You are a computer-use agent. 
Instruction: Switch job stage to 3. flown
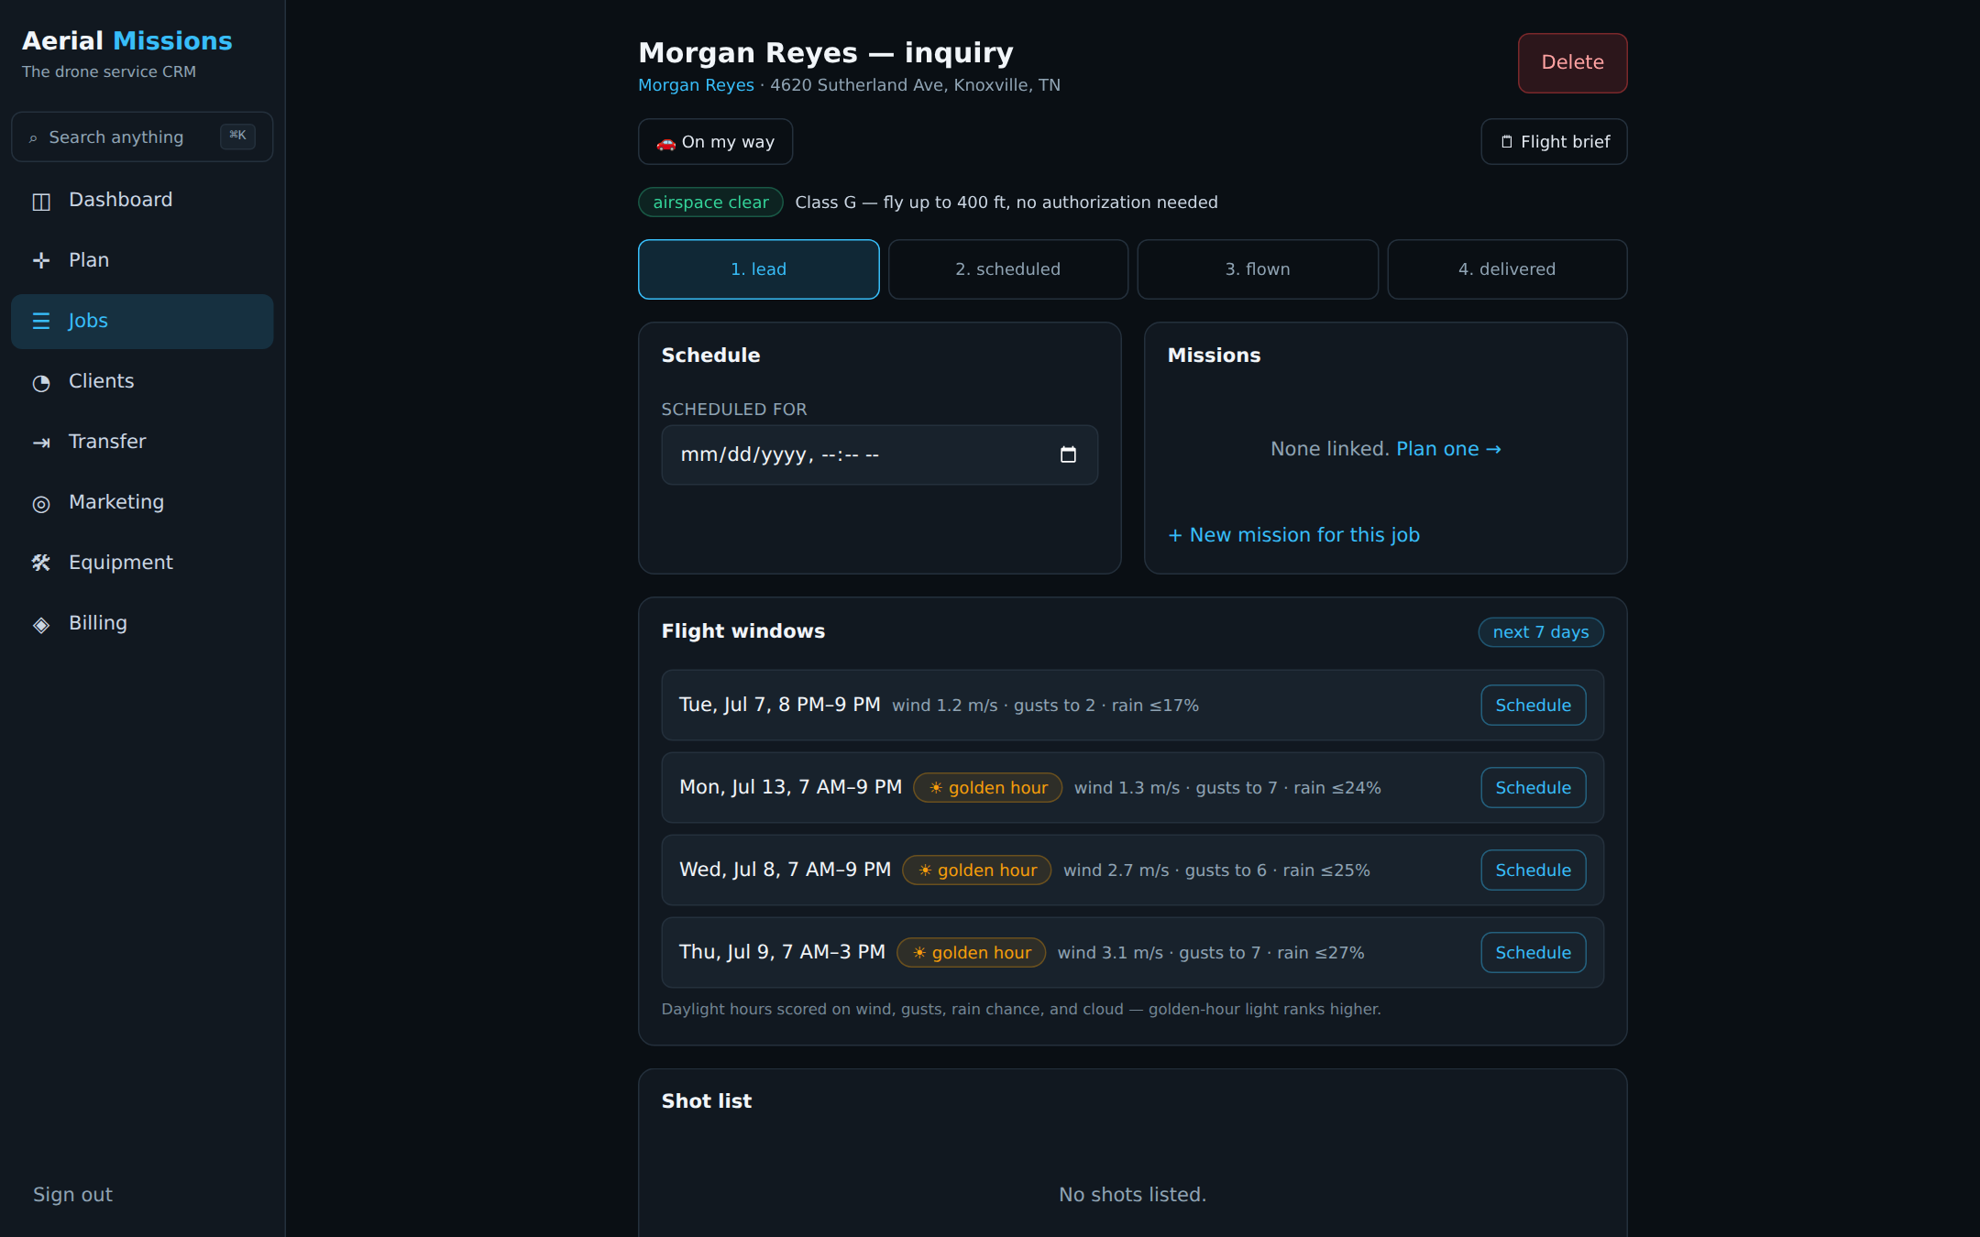(x=1258, y=269)
